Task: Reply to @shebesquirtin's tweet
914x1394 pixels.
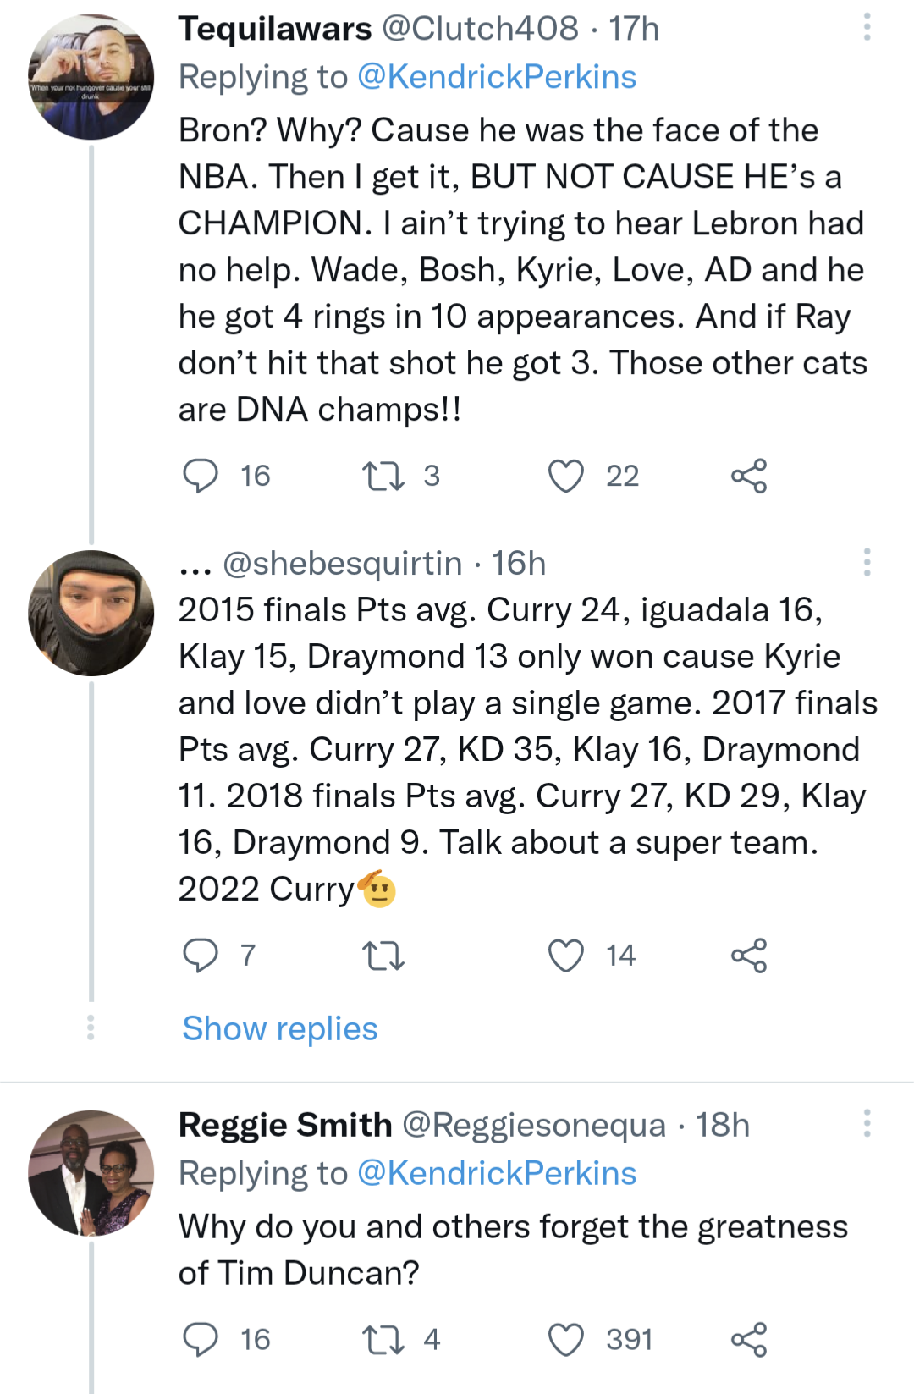Action: point(201,956)
